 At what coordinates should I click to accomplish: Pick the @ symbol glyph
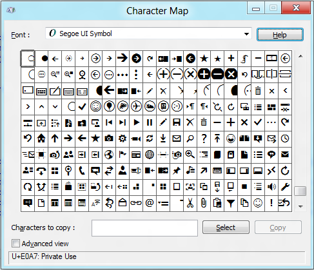[x=150, y=203]
